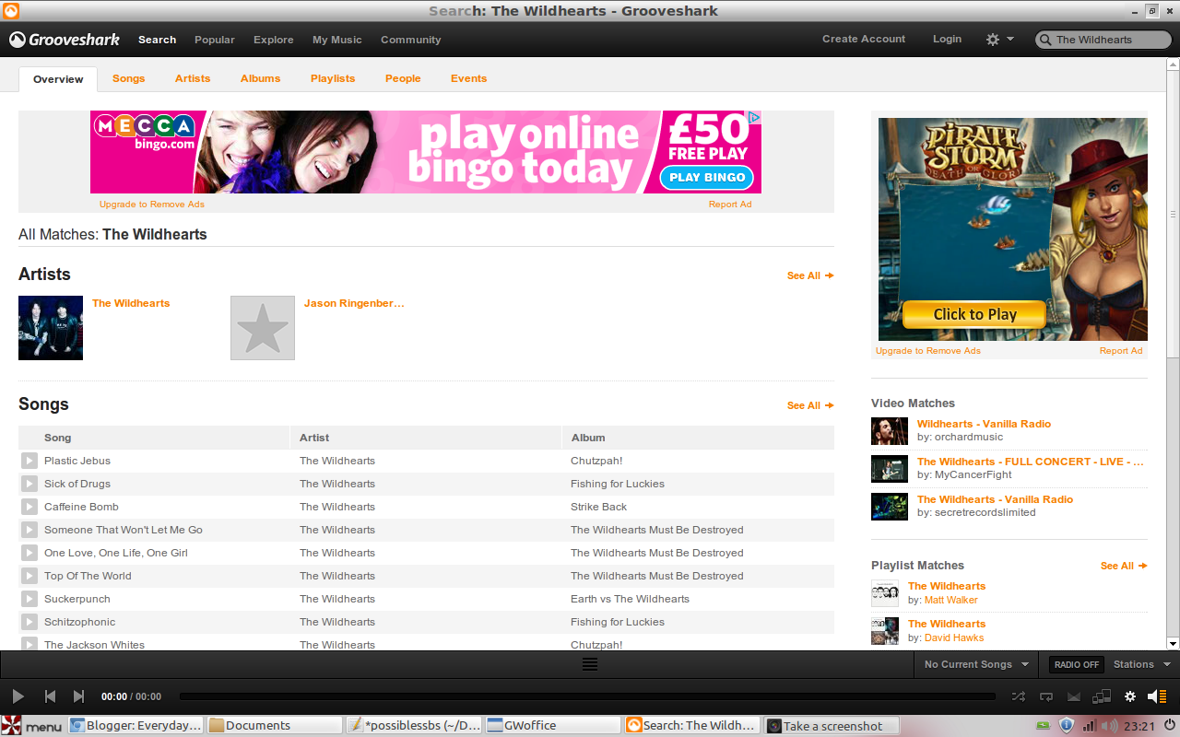Open player settings gear in bottom bar
The height and width of the screenshot is (737, 1180).
pyautogui.click(x=1130, y=697)
